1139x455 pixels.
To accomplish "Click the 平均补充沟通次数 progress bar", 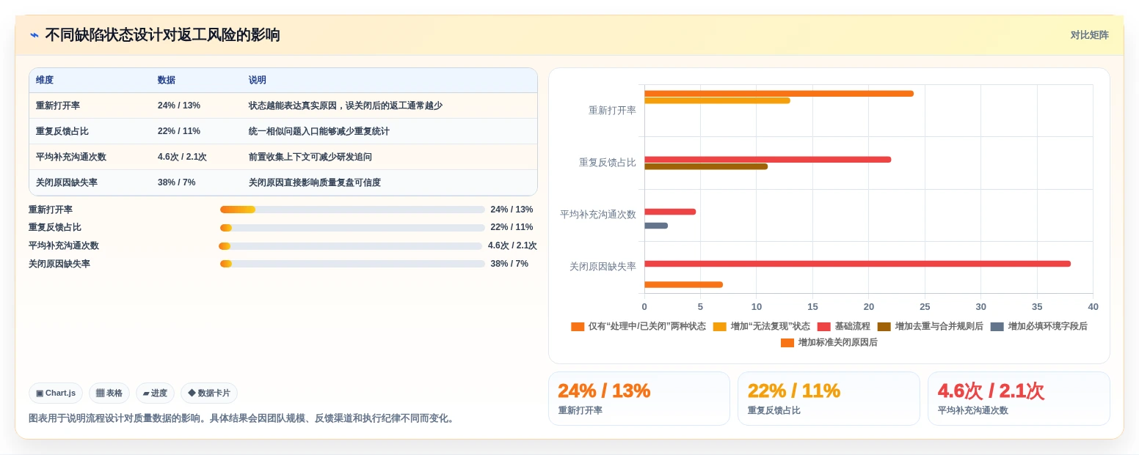I will coord(351,246).
